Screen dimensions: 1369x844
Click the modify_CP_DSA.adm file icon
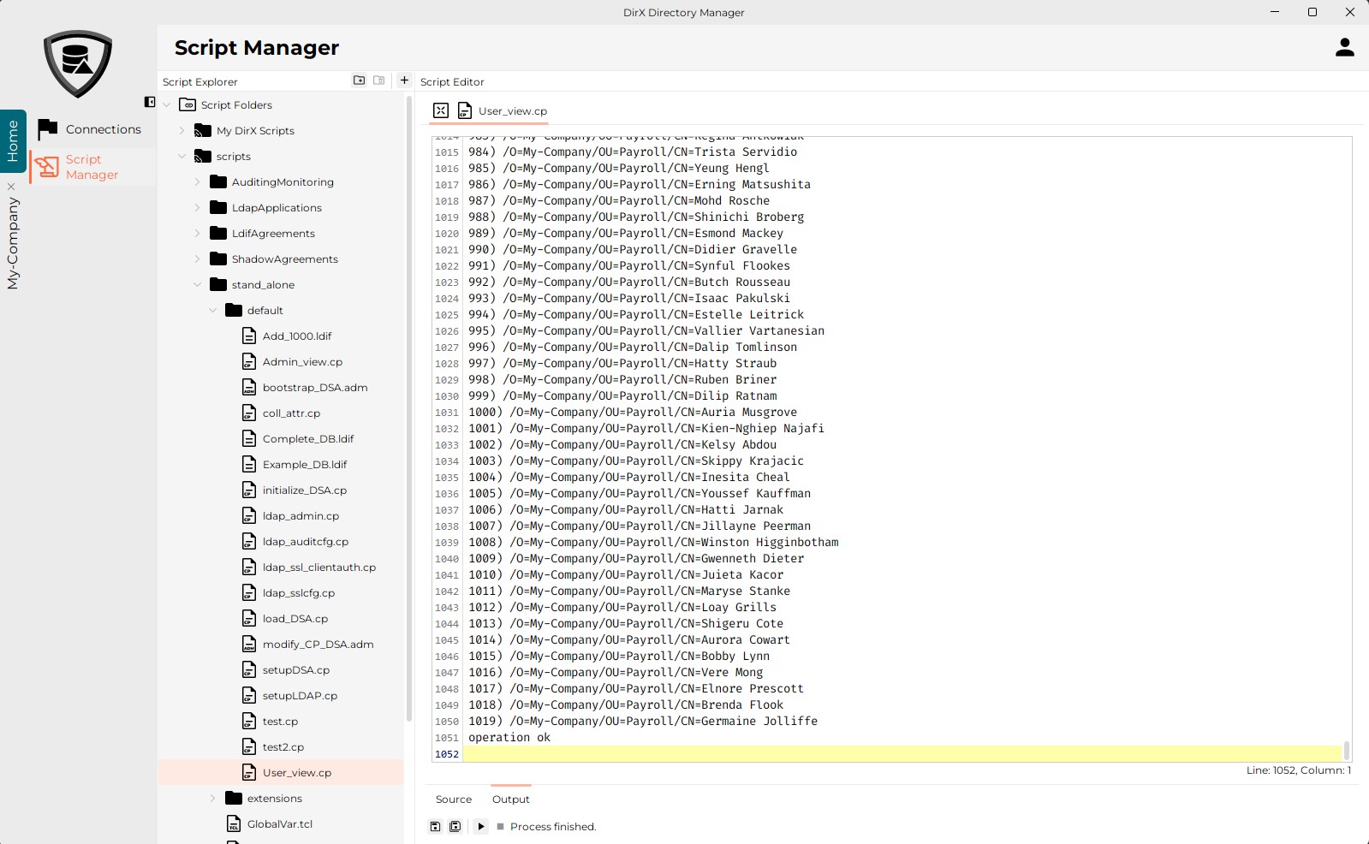coord(249,645)
